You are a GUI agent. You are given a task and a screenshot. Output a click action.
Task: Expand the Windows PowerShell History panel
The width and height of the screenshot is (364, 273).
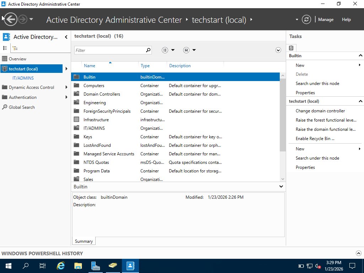[358, 253]
